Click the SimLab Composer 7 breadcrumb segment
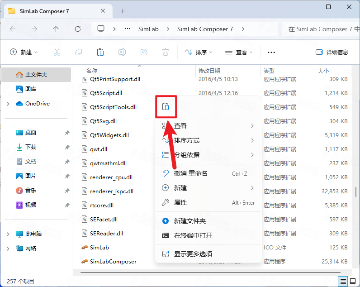This screenshot has height=287, width=360. pyautogui.click(x=205, y=29)
